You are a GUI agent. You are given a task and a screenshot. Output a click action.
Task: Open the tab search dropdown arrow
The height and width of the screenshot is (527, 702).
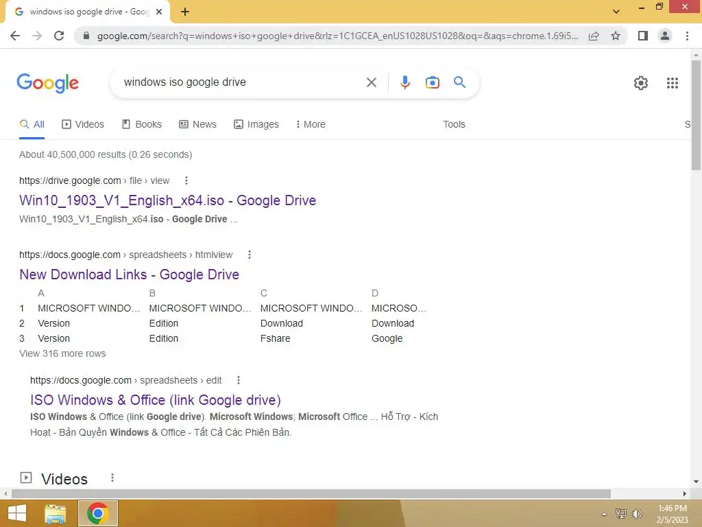616,12
